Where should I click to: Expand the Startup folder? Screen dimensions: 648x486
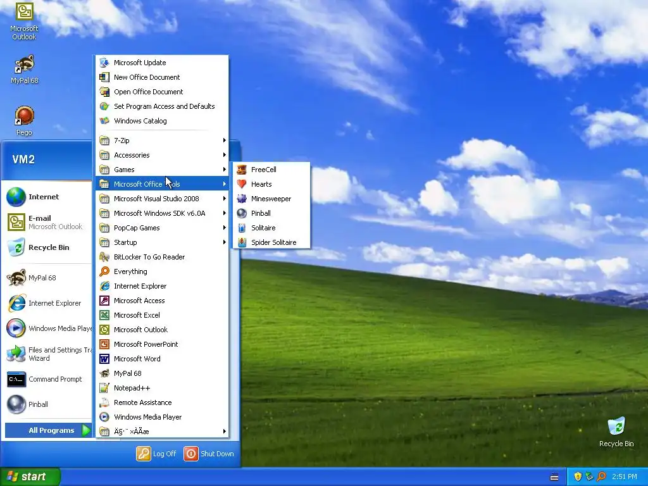162,242
